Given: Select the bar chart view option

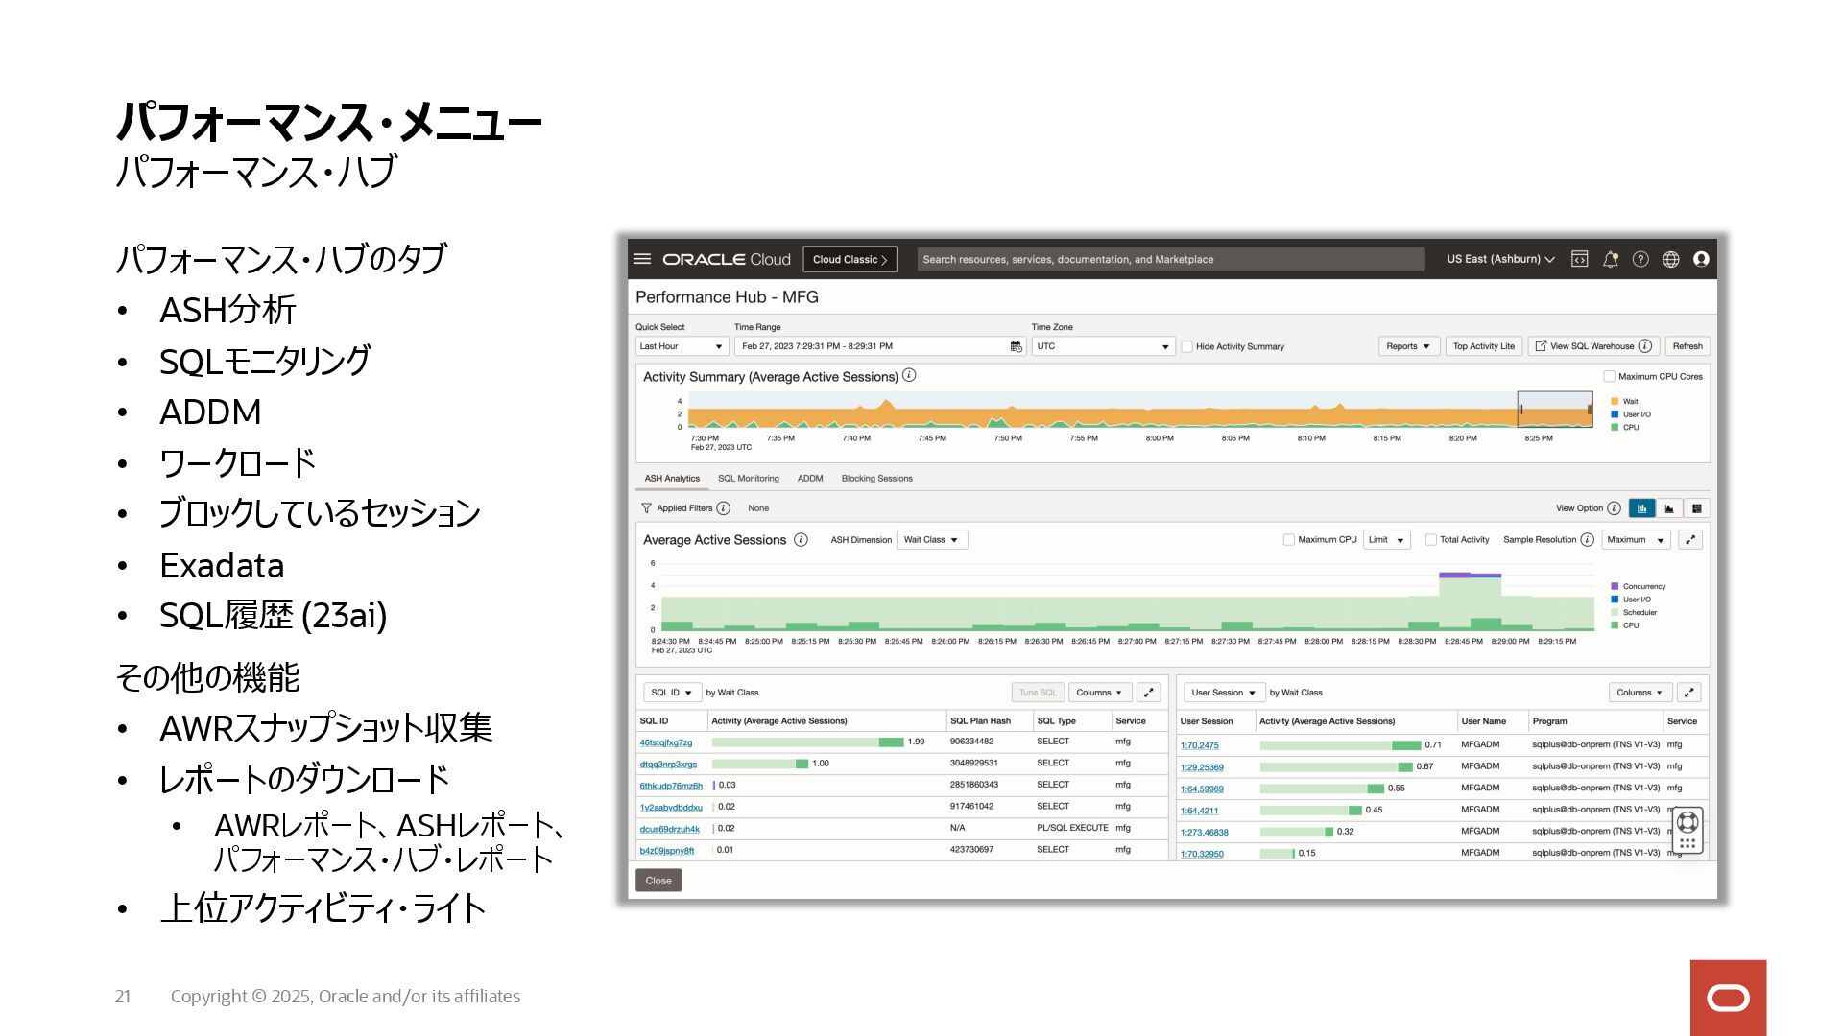Looking at the screenshot, I should [1642, 508].
